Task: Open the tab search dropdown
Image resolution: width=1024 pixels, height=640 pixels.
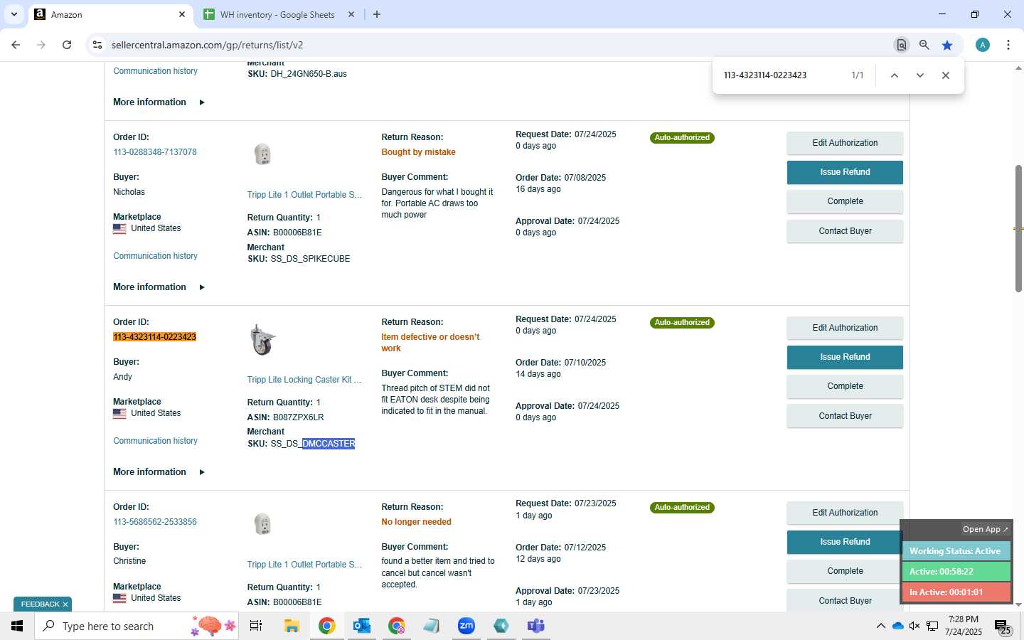Action: coord(14,14)
